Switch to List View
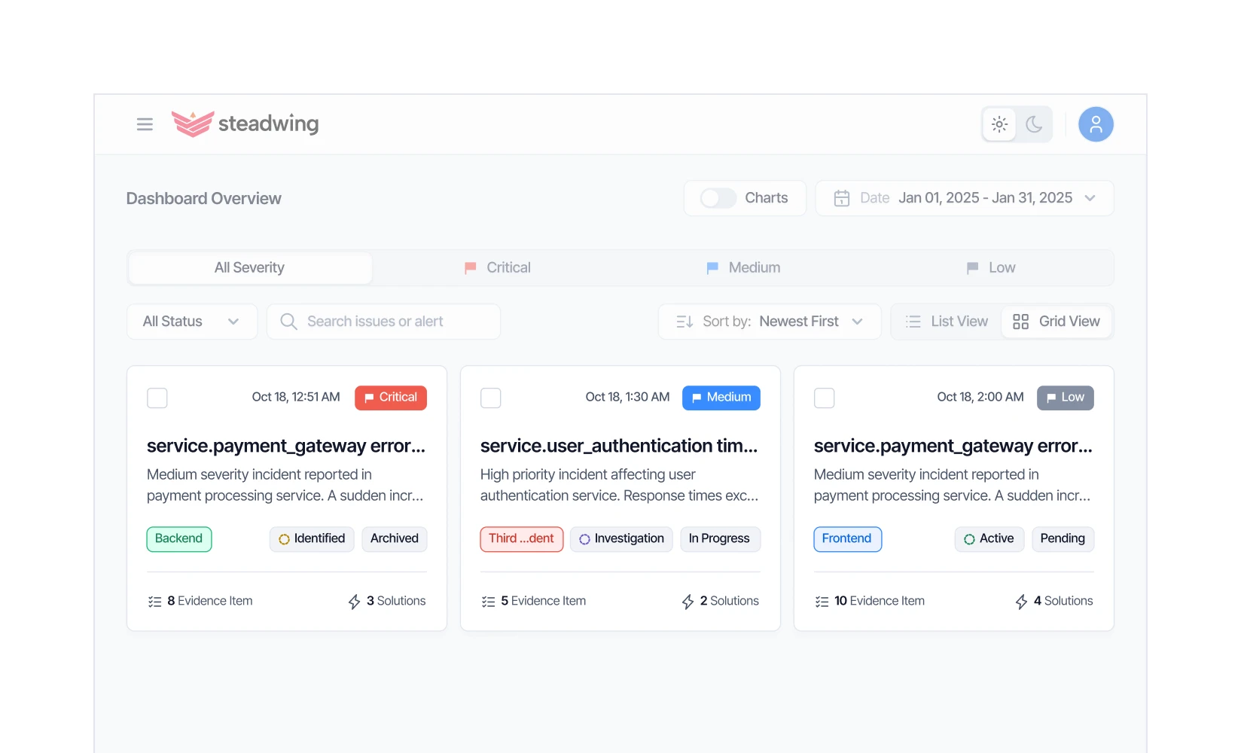Screen dimensions: 1244x753 click(947, 322)
